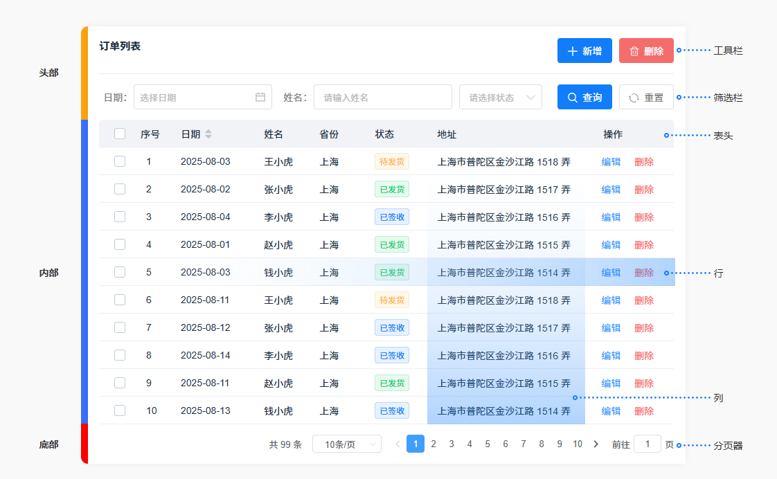This screenshot has width=777, height=479.
Task: Click 删除 link for row 7
Action: [644, 328]
